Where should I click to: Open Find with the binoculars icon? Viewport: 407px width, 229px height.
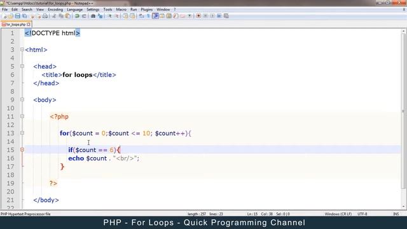point(93,16)
